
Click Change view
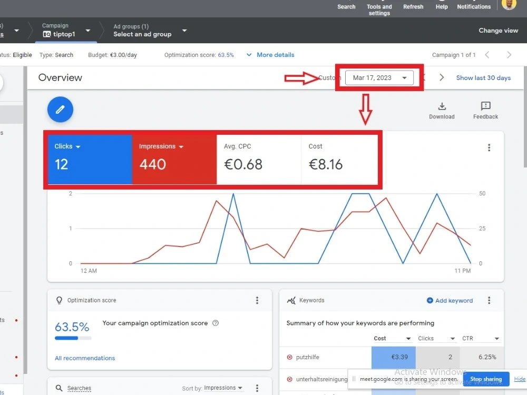point(498,30)
